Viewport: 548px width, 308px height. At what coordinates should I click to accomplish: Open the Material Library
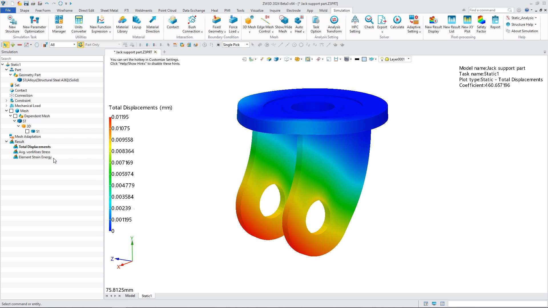122,24
